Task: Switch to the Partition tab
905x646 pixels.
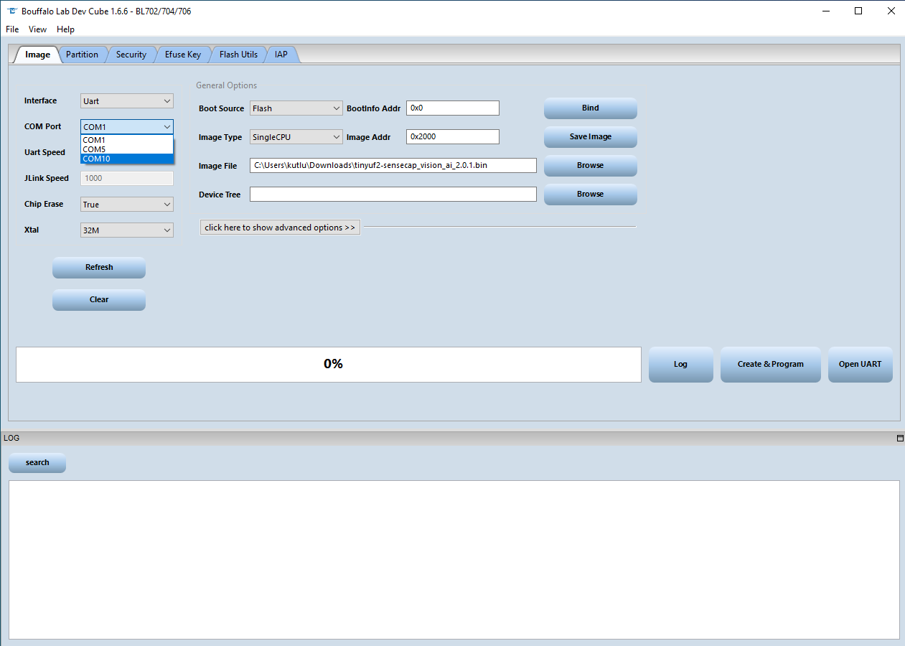Action: 82,55
